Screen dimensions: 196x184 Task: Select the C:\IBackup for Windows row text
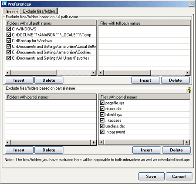32,40
